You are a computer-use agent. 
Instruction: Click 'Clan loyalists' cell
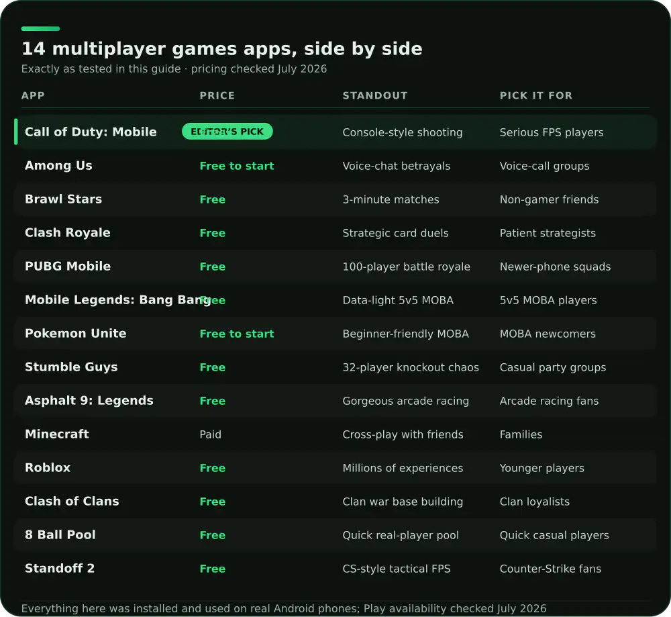click(x=535, y=502)
